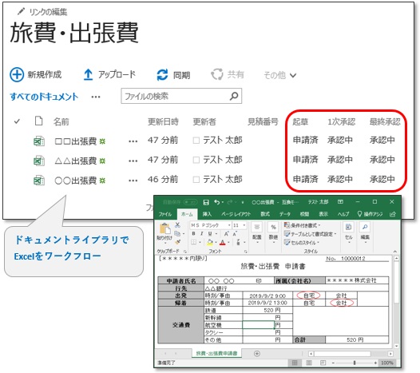Open the font name MS Pゴシック dropdown

pyautogui.click(x=229, y=225)
